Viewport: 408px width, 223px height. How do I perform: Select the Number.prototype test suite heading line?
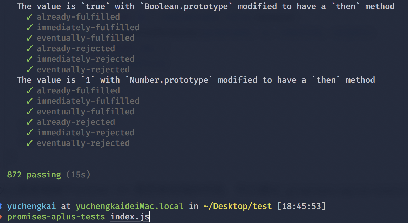196,80
